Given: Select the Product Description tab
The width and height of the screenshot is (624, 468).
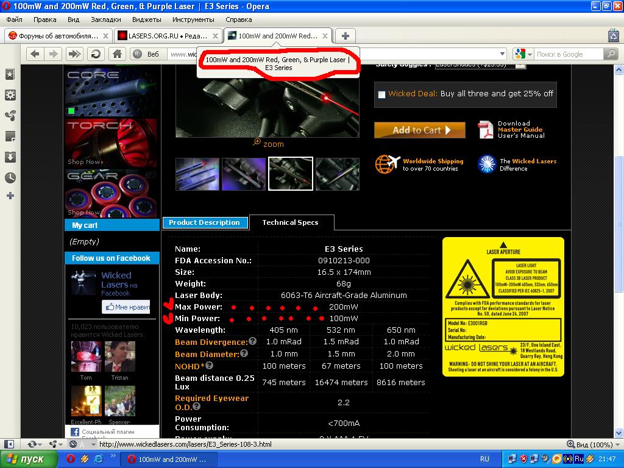Looking at the screenshot, I should pyautogui.click(x=205, y=222).
